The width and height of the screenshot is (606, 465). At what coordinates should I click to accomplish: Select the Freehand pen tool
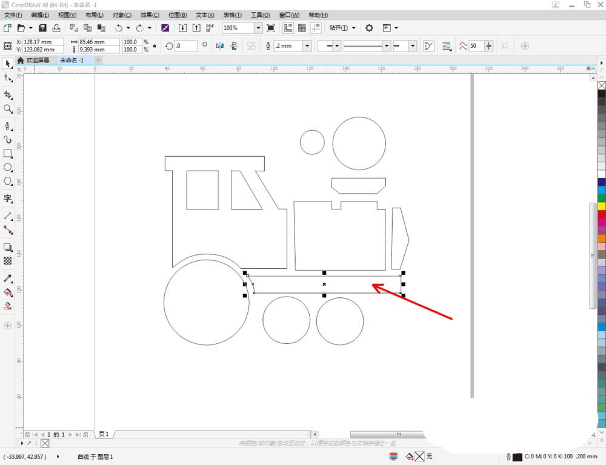[8, 127]
